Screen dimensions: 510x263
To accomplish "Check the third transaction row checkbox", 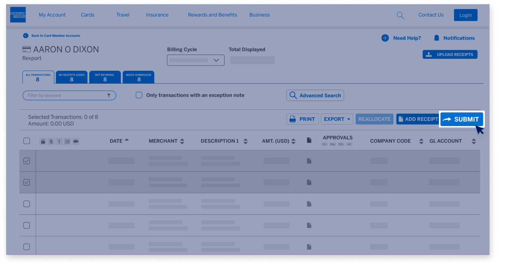I will coord(27,204).
